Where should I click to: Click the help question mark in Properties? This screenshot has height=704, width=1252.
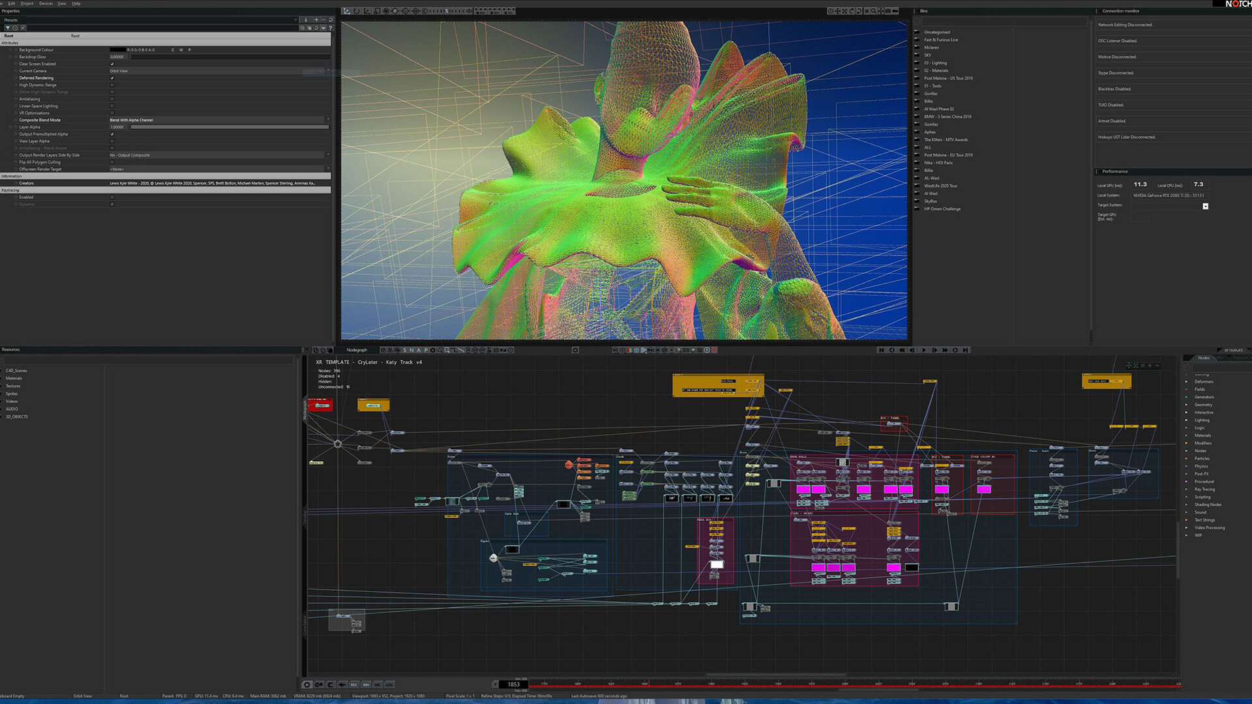(x=331, y=28)
